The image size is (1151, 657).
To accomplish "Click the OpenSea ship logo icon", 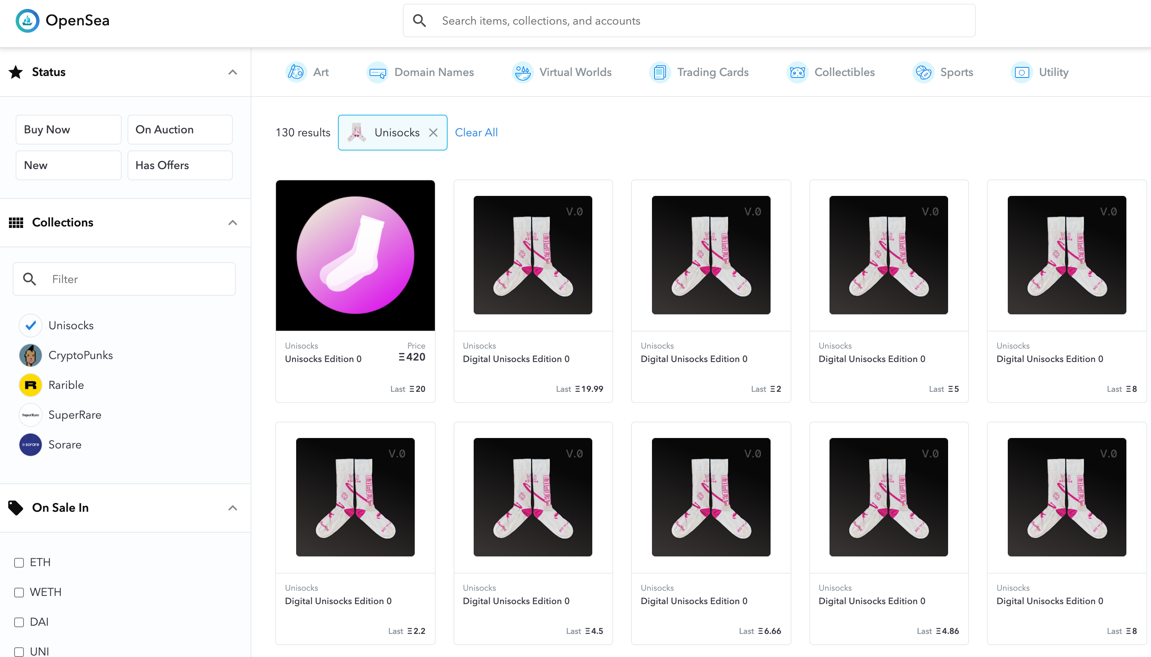I will 27,21.
